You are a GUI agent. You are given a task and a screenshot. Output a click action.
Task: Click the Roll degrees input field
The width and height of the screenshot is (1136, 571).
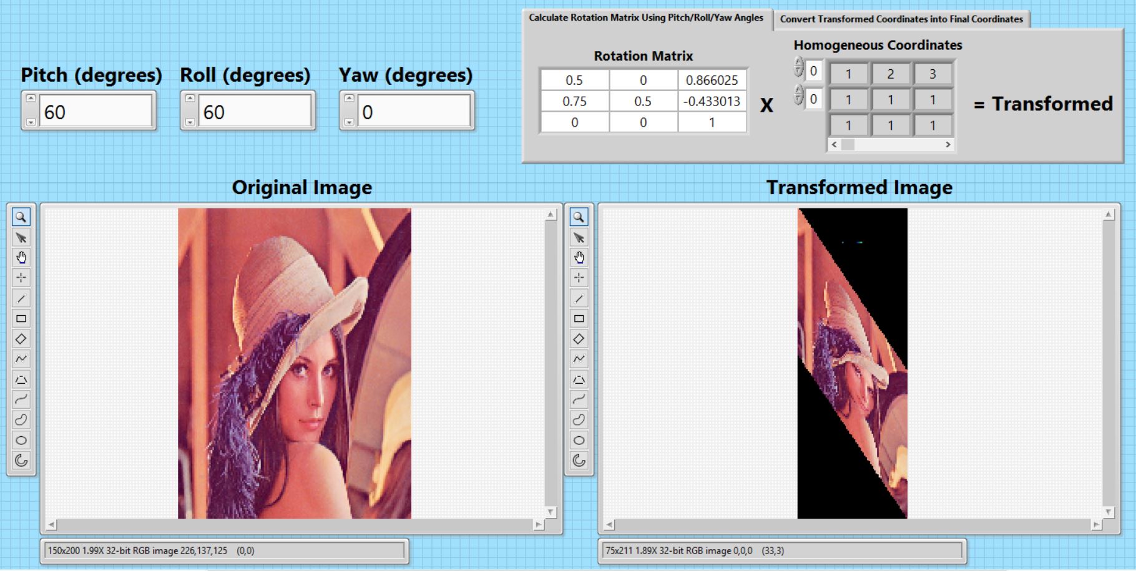pyautogui.click(x=255, y=111)
